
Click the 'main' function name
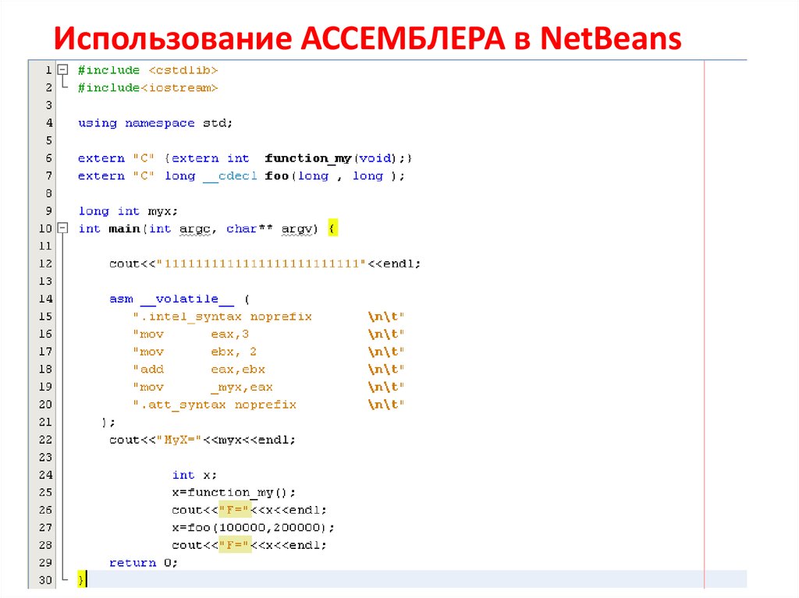[124, 228]
